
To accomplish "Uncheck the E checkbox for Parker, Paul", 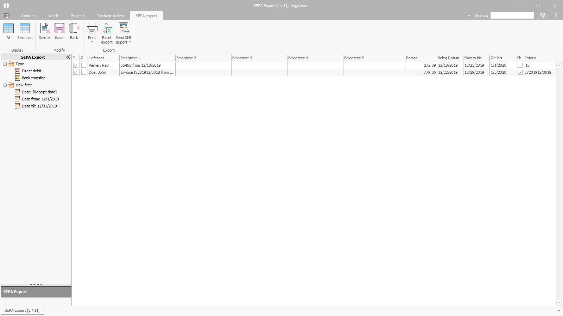I will point(76,65).
